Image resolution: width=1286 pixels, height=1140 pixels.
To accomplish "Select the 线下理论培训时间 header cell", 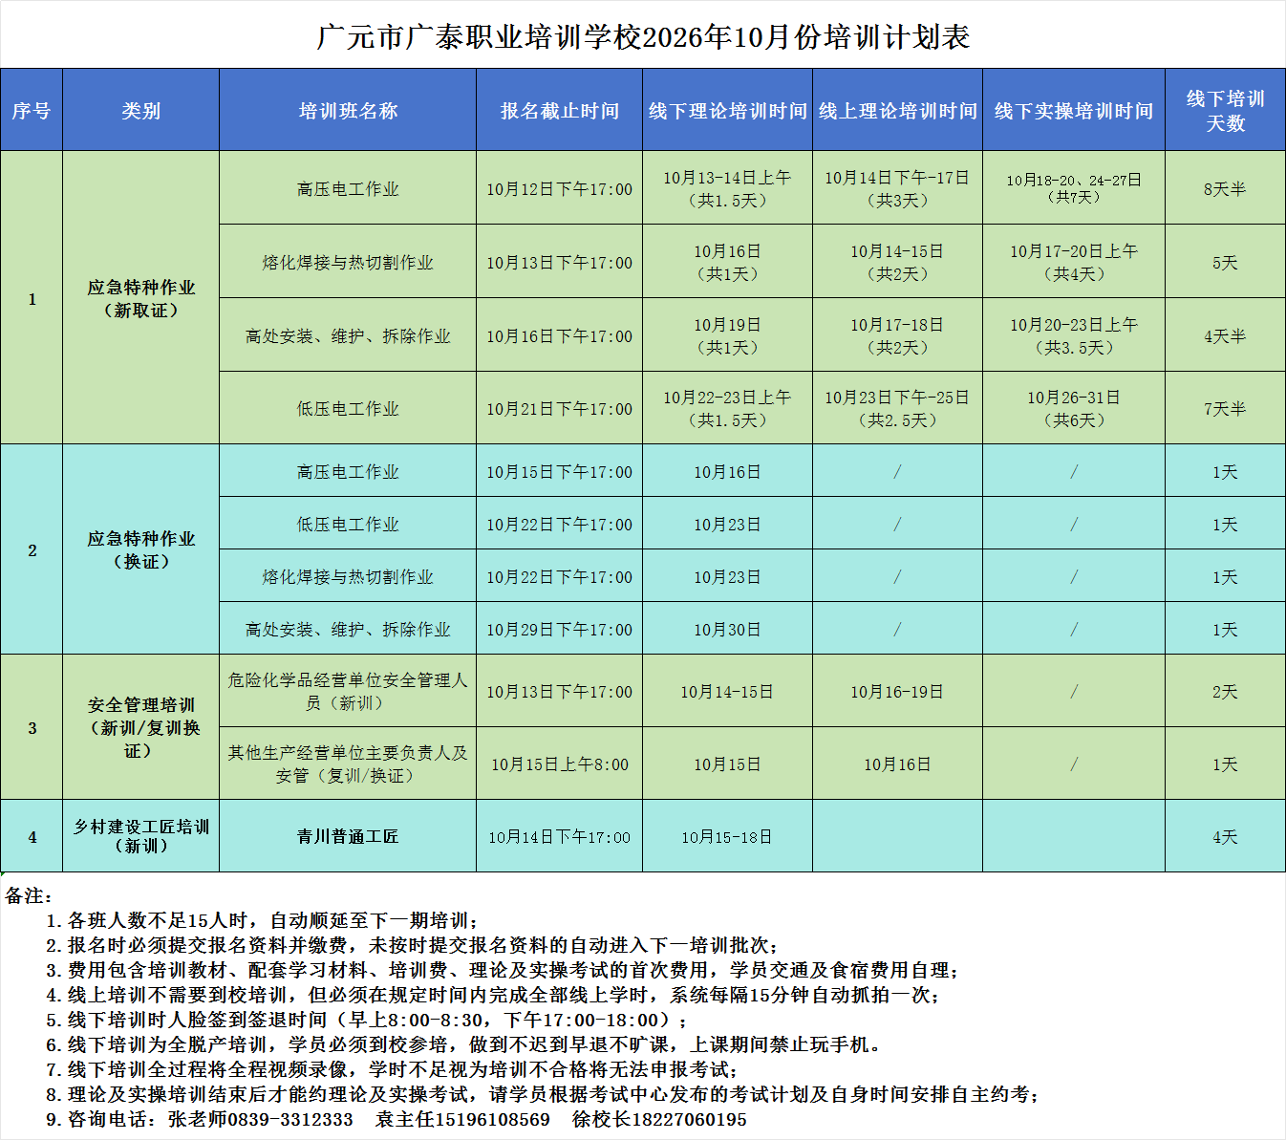I will (x=727, y=110).
